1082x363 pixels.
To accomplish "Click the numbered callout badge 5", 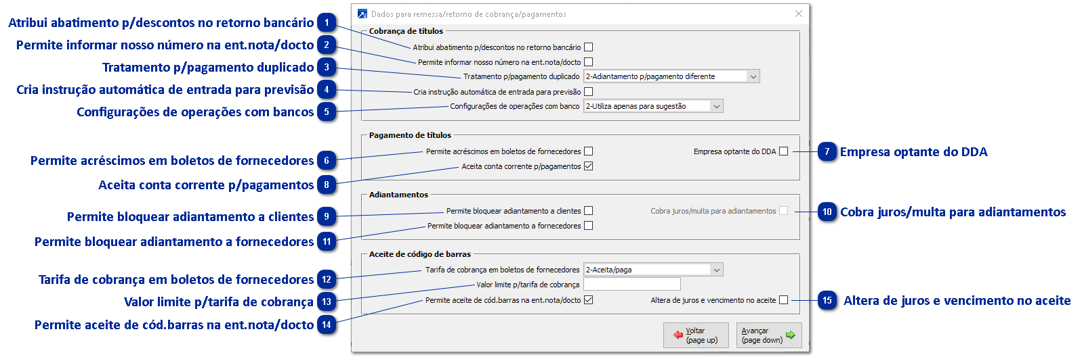I will (327, 112).
